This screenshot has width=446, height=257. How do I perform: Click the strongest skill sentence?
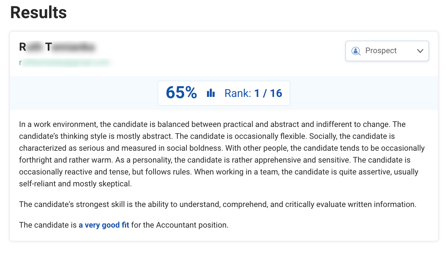click(218, 204)
